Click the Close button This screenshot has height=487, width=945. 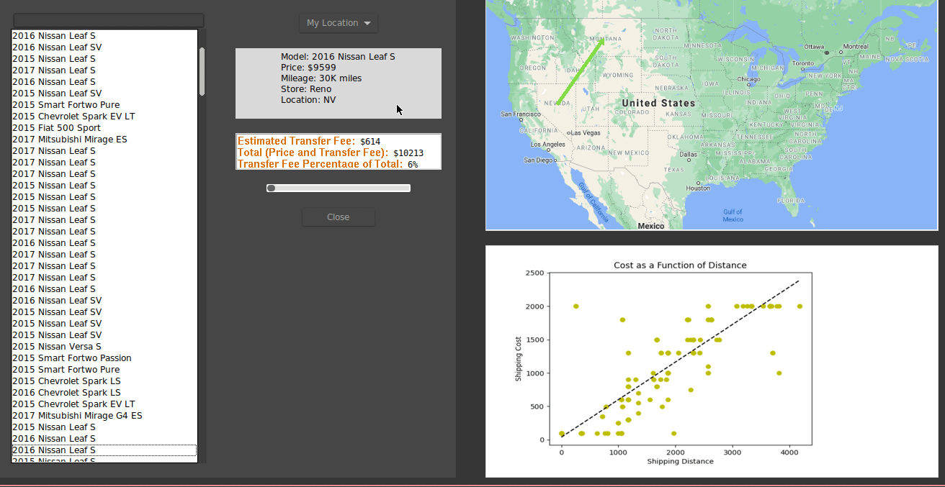coord(339,217)
